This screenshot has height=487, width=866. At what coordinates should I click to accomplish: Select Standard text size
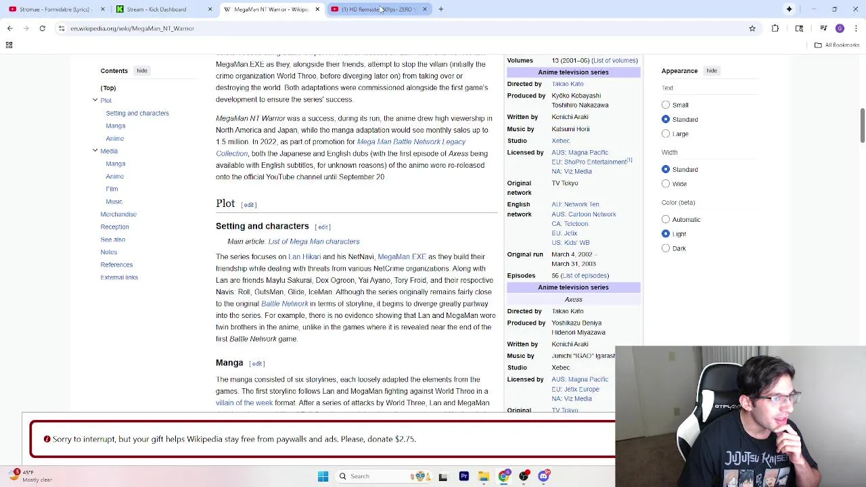pos(666,119)
